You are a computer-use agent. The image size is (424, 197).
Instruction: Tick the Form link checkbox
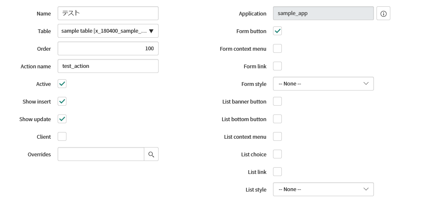[x=278, y=66]
